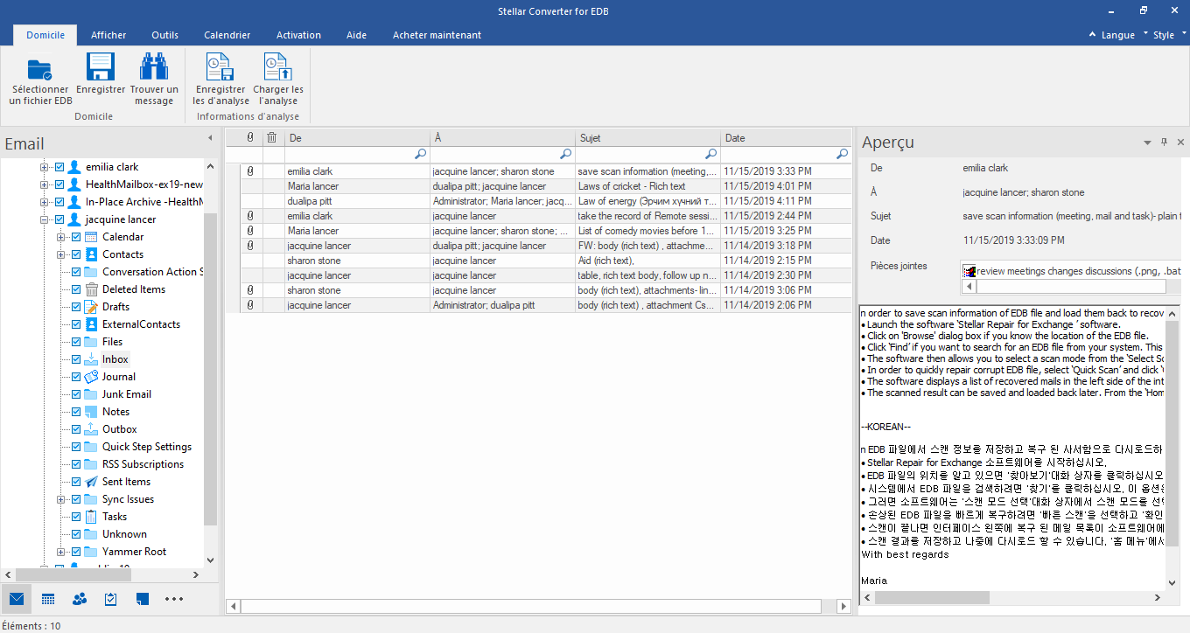Click search magnifier in De filter

[420, 154]
